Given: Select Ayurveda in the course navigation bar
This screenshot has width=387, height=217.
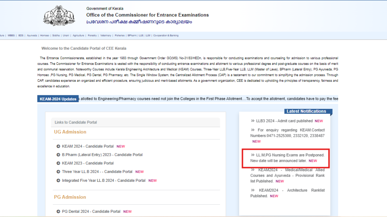Looking at the screenshot, I should click(32, 36).
